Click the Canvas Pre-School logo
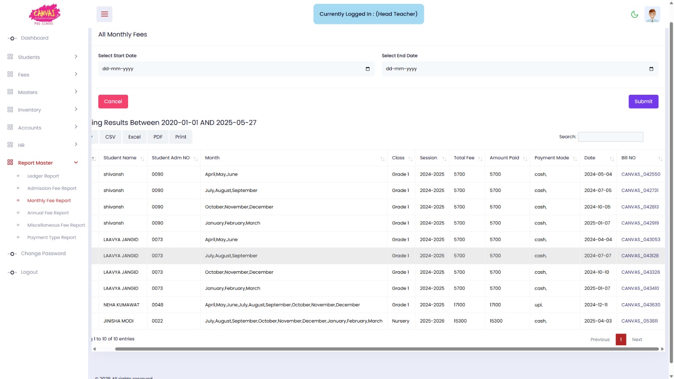 [x=44, y=14]
